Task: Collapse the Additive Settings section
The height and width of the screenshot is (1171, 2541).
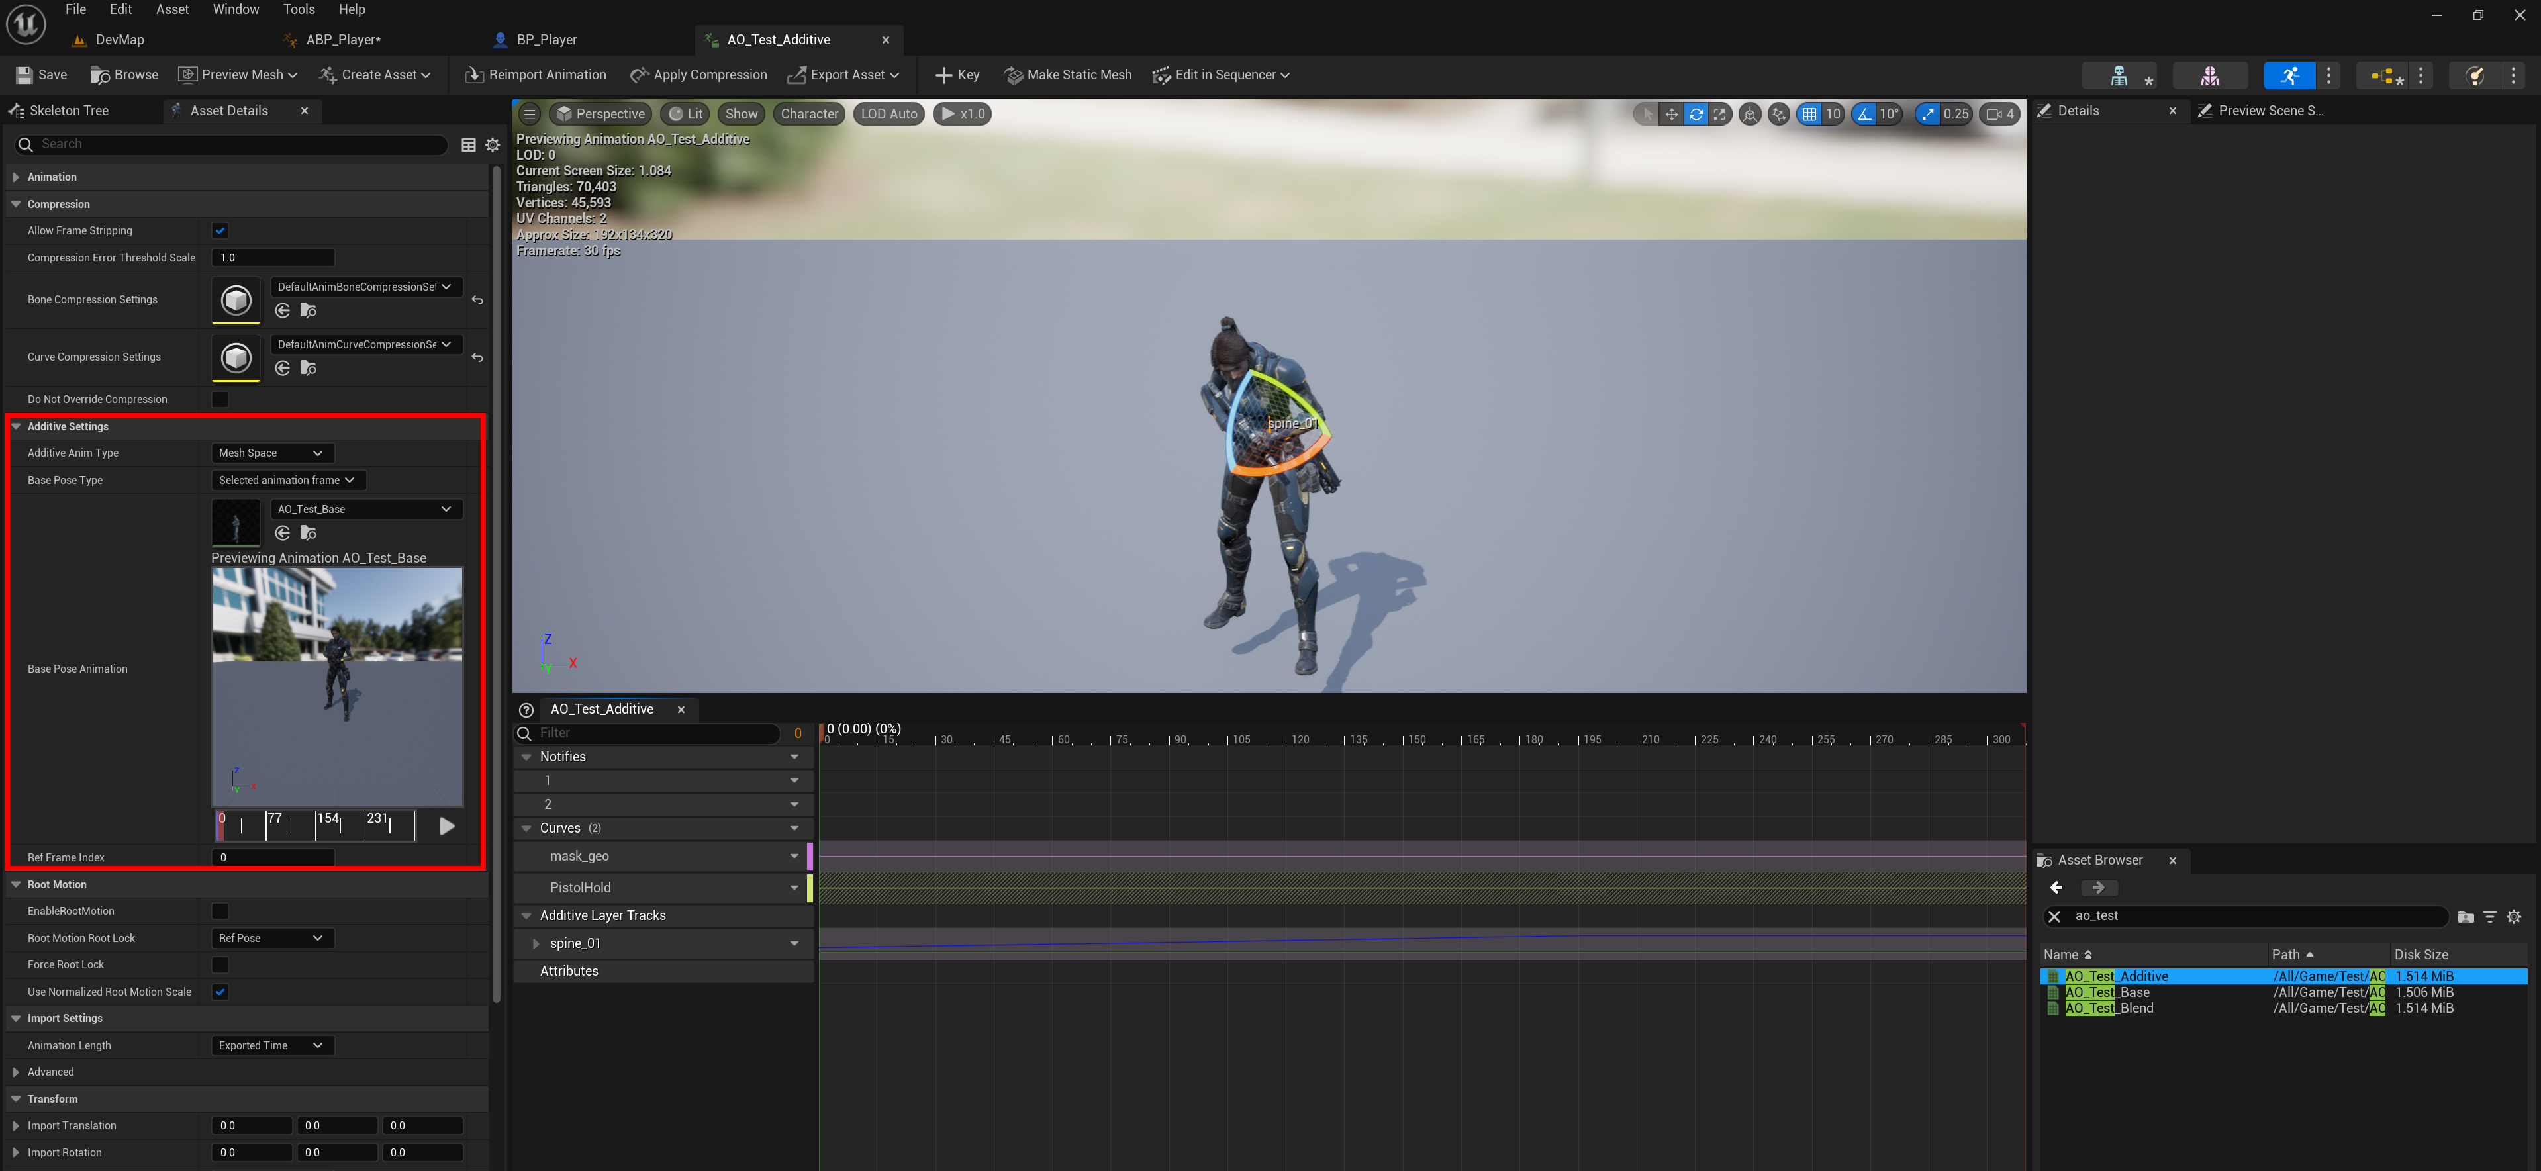Action: [16, 427]
